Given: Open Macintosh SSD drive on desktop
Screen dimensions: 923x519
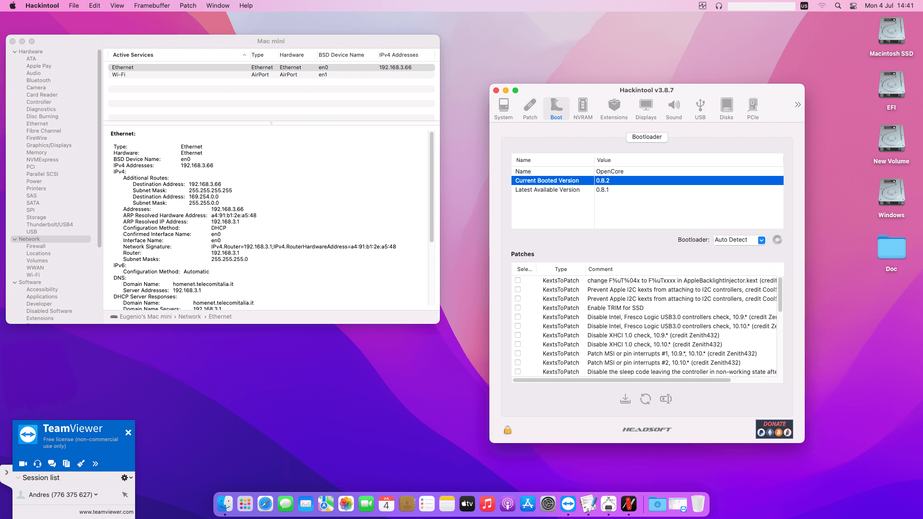Looking at the screenshot, I should pos(891,37).
